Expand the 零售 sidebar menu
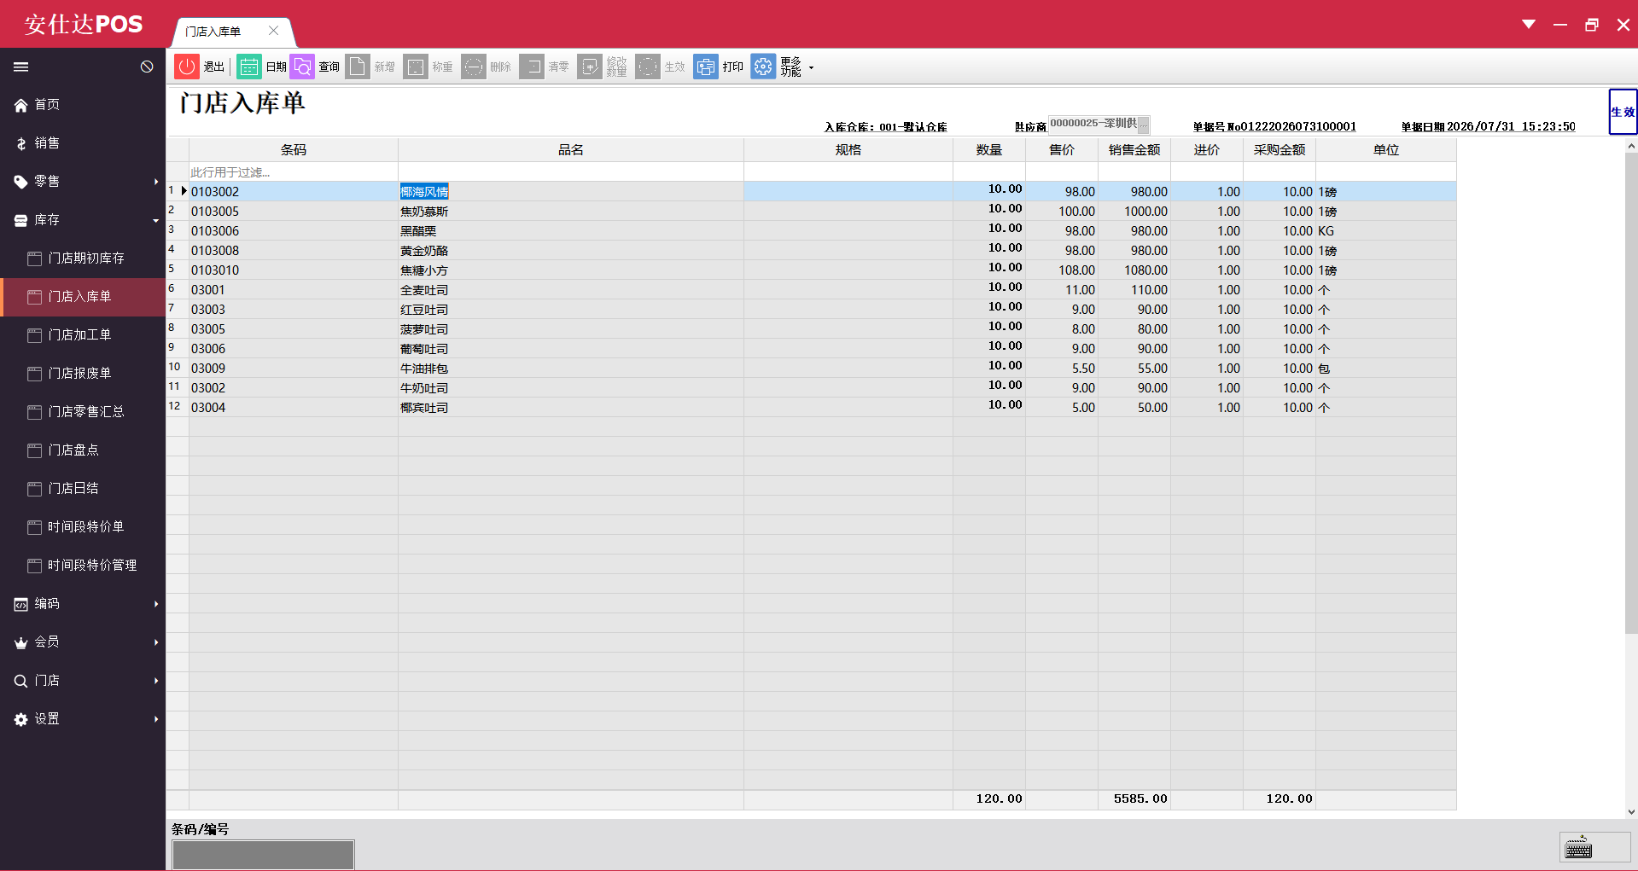The width and height of the screenshot is (1638, 871). (83, 182)
